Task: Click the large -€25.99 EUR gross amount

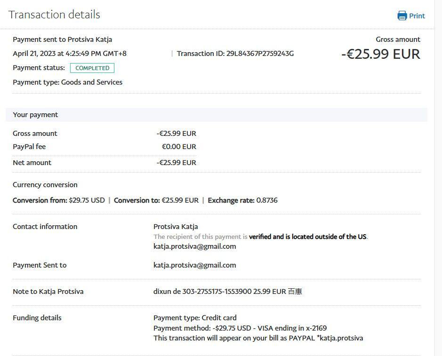Action: point(380,54)
